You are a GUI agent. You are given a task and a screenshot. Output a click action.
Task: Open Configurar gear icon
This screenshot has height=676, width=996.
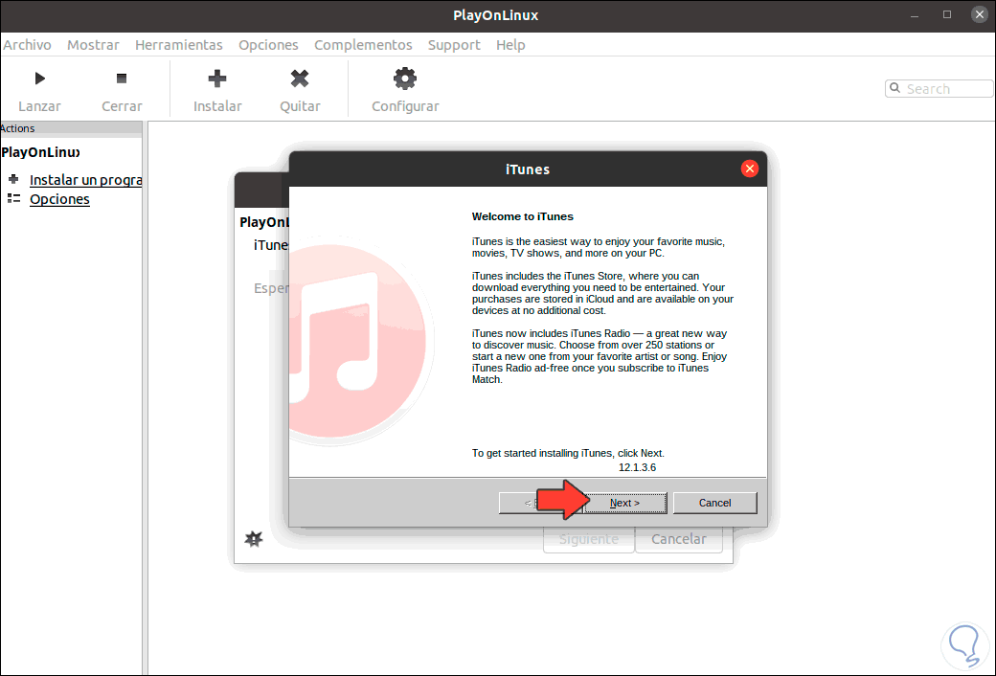[x=404, y=79]
